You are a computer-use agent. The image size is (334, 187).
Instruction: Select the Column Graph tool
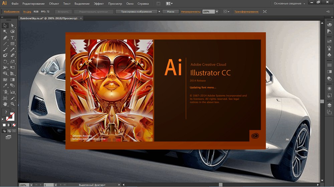[13, 92]
